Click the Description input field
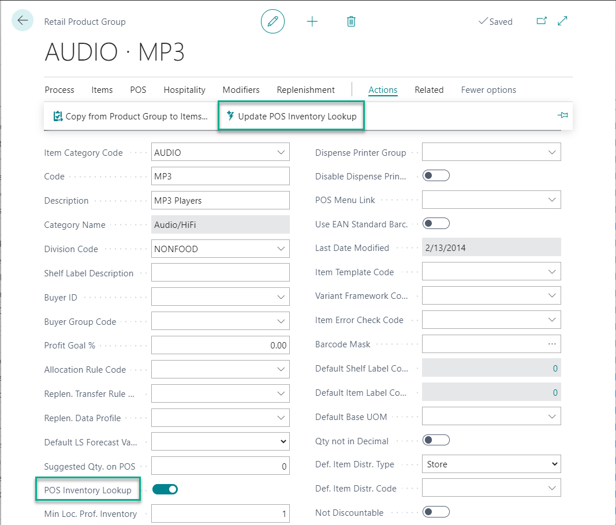616x525 pixels. [220, 201]
